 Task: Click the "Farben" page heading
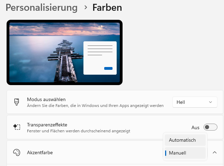107,7
